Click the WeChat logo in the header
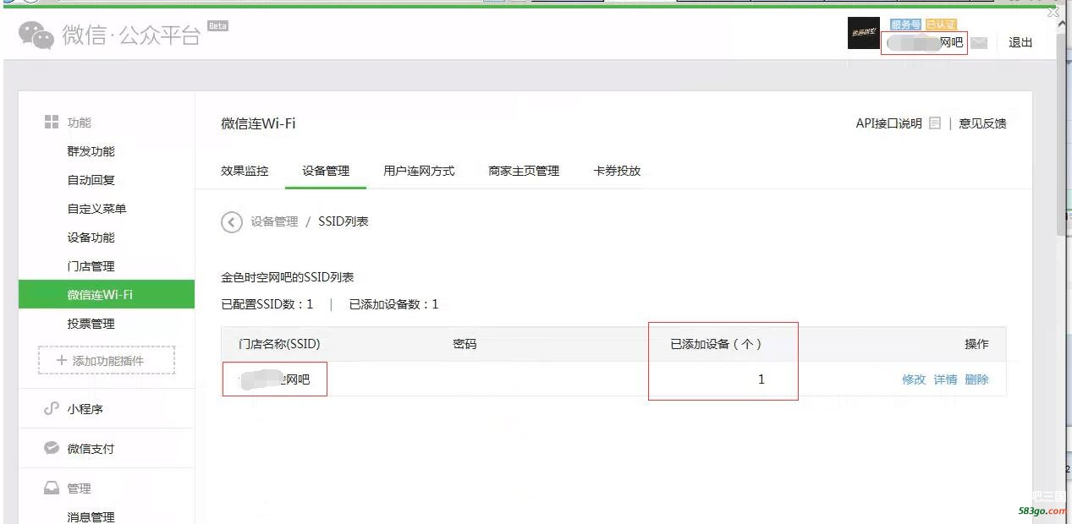Viewport: 1072px width, 524px height. point(36,35)
